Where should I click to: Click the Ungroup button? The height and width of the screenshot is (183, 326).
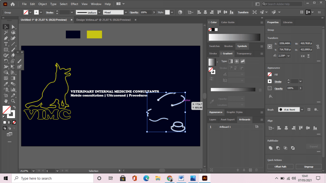(x=308, y=166)
